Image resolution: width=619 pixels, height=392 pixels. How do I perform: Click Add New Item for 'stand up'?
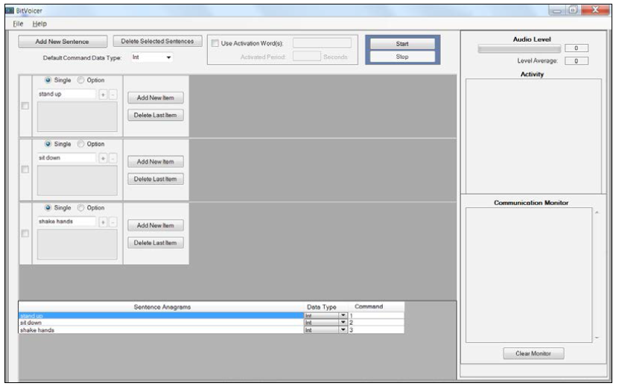click(156, 98)
